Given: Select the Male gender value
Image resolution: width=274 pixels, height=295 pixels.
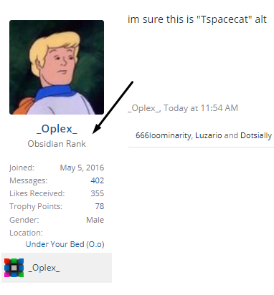Looking at the screenshot, I should click(95, 220).
